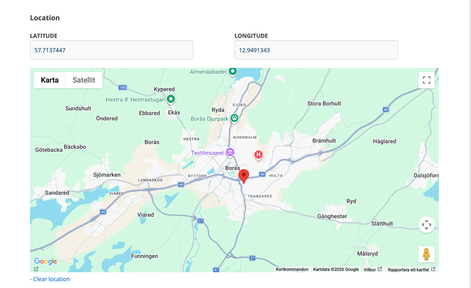This screenshot has height=288, width=471.
Task: Click the external link icon below Google logo
Action: pyautogui.click(x=36, y=269)
